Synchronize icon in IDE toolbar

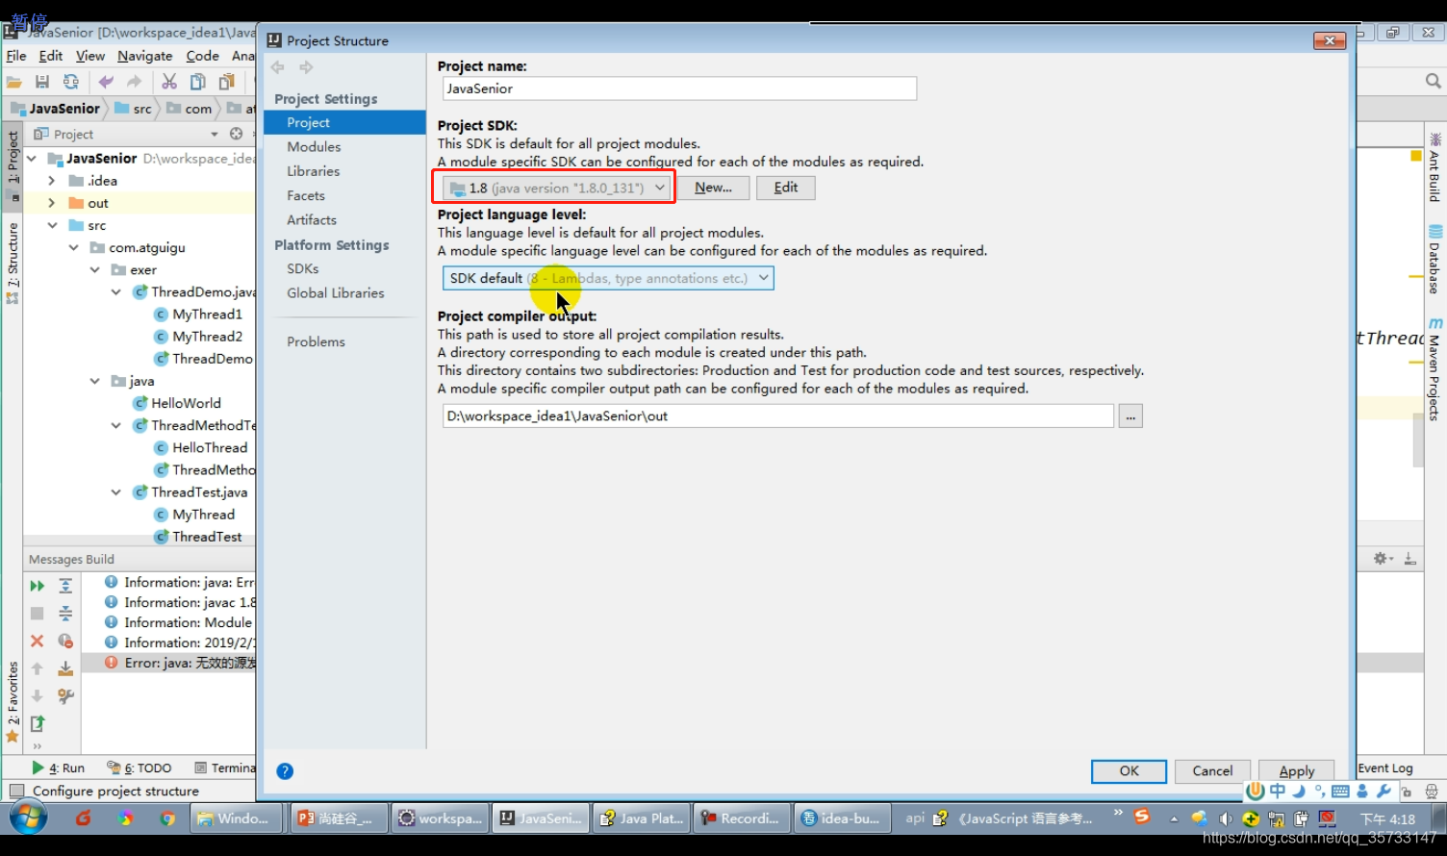pos(71,83)
